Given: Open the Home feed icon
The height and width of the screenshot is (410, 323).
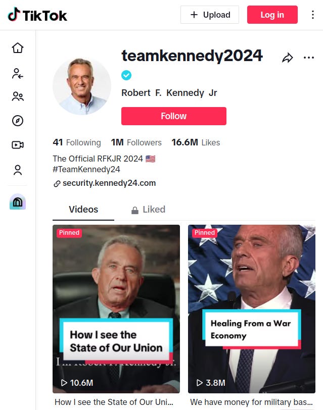Looking at the screenshot, I should click(x=18, y=48).
